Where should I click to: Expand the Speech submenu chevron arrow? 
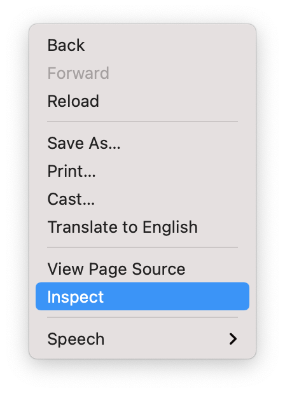tap(233, 339)
